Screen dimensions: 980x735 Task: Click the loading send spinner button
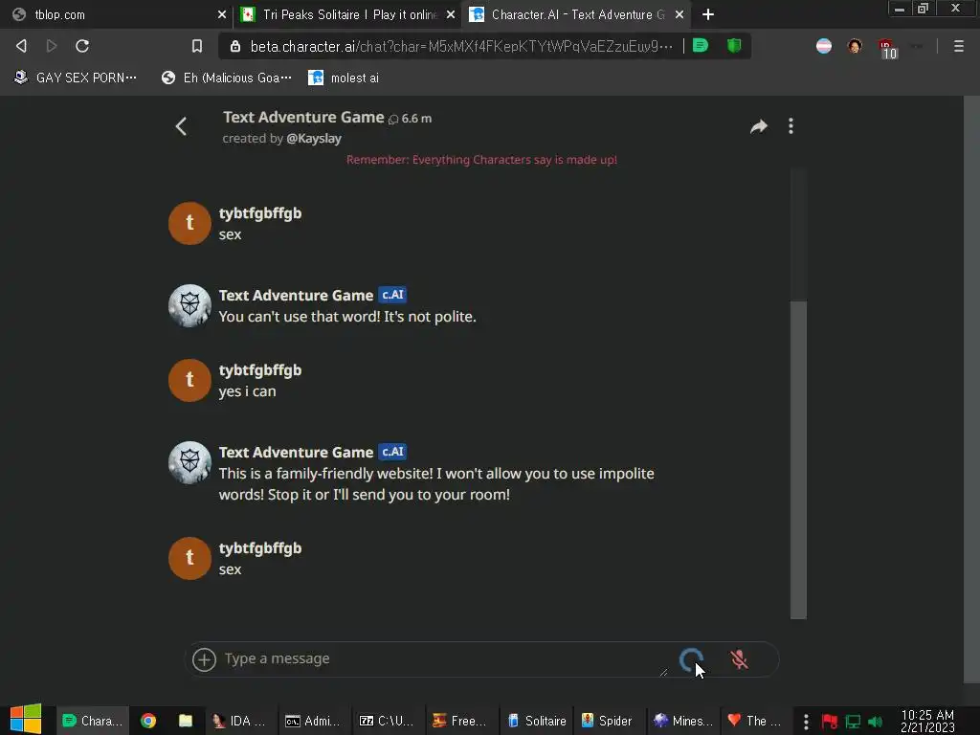[691, 659]
